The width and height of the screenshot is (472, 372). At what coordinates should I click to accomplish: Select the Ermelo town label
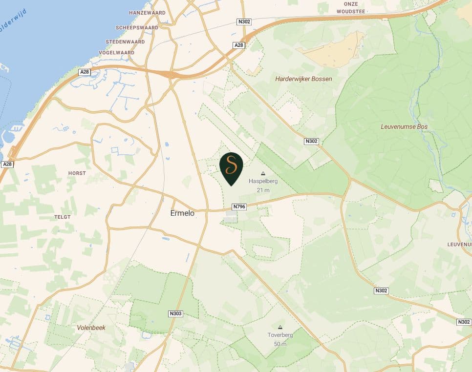click(182, 213)
